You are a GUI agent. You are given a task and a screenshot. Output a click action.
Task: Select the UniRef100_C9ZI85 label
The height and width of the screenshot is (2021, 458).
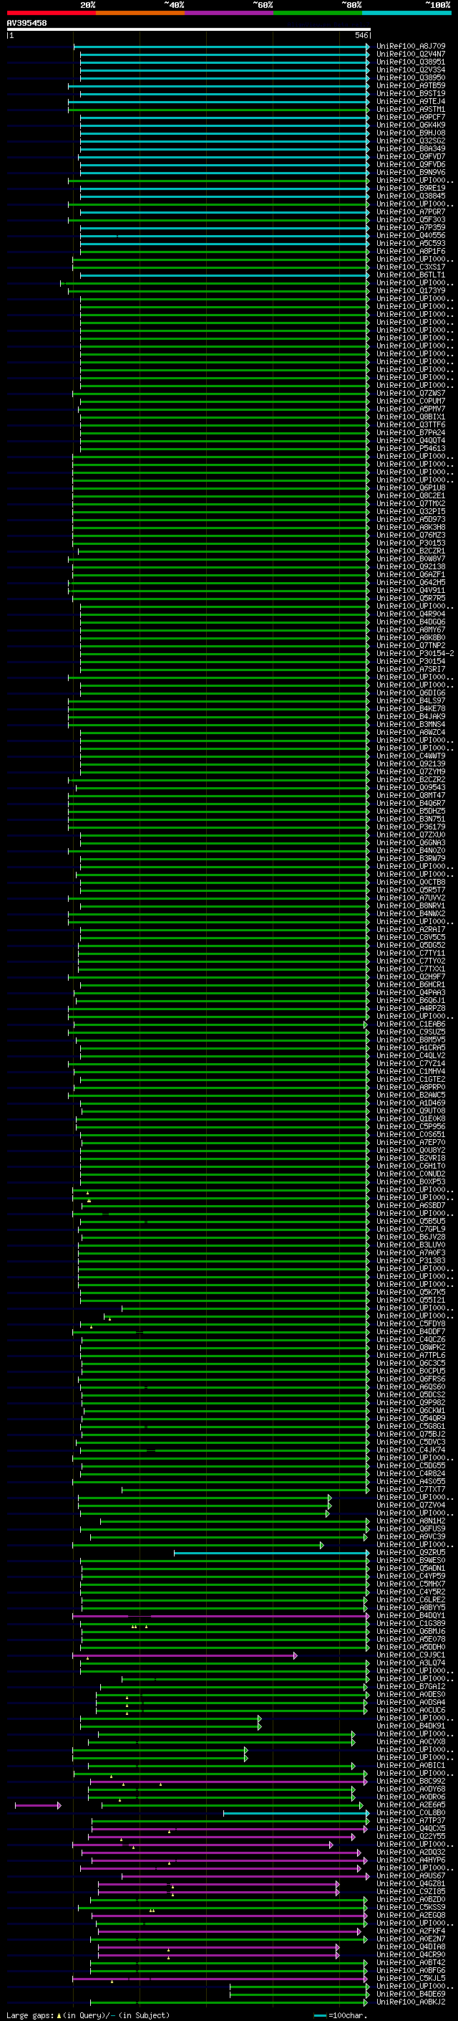coord(410,1891)
